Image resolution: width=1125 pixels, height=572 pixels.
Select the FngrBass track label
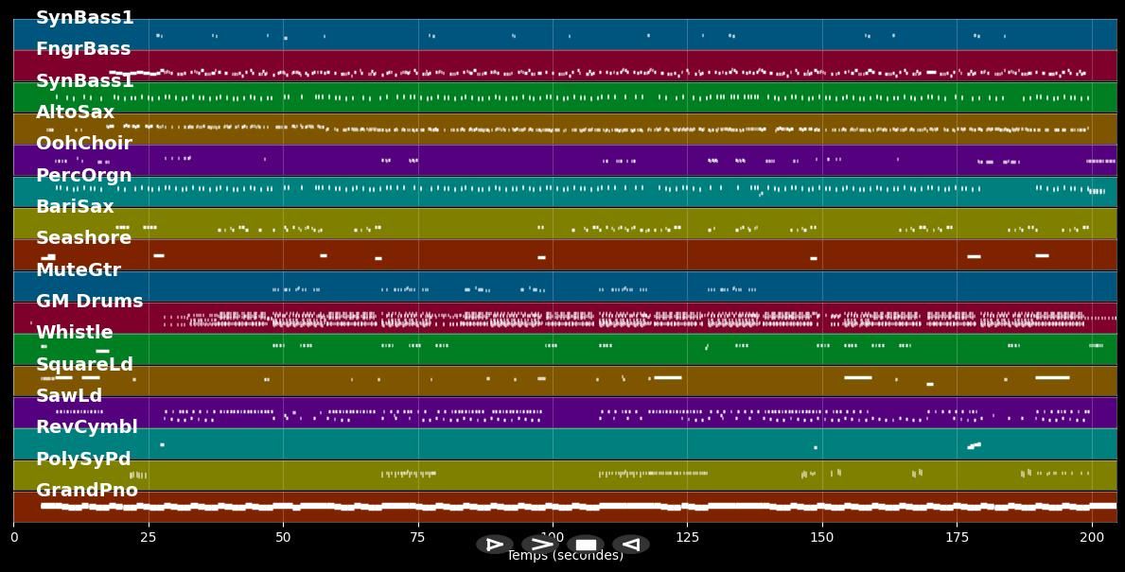coord(83,49)
